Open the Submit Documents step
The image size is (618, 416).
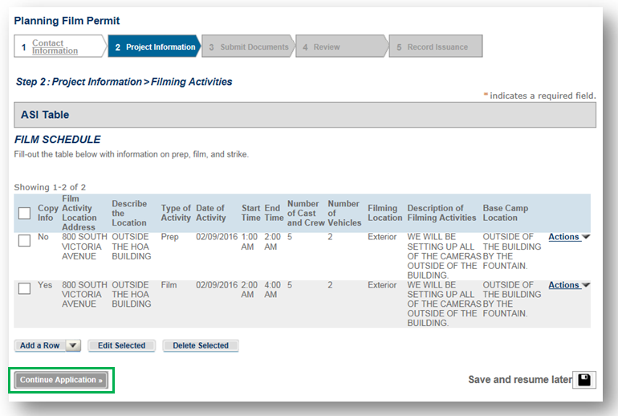248,47
